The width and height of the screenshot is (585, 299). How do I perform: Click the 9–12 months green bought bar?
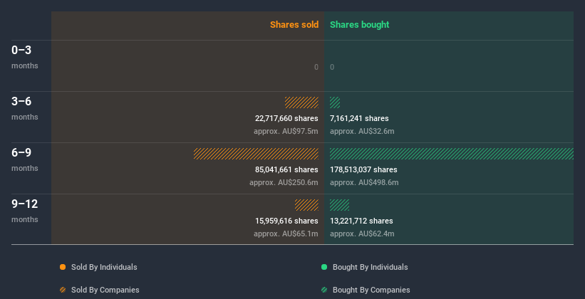(x=339, y=205)
